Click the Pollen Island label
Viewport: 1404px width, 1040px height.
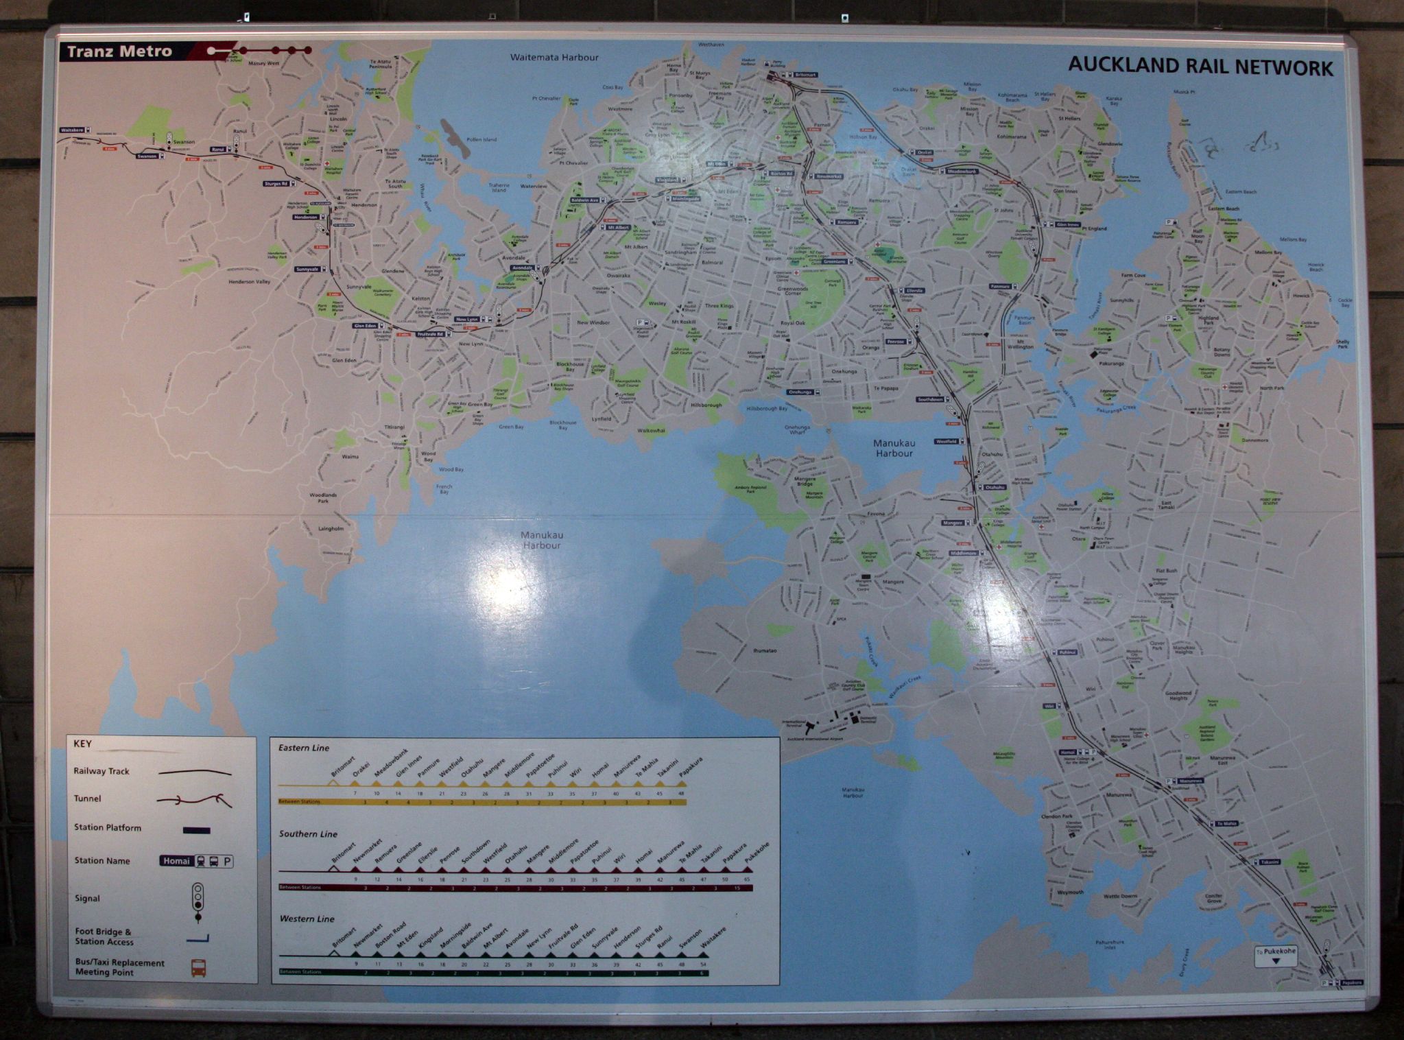coord(481,139)
